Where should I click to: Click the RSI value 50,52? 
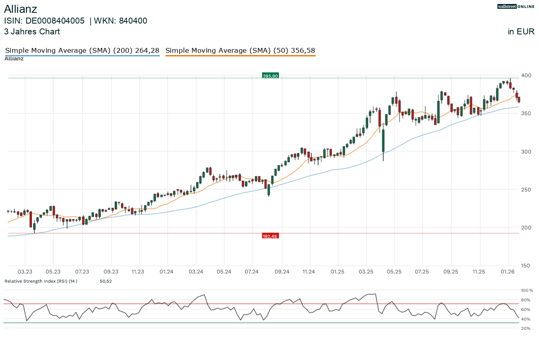105,281
